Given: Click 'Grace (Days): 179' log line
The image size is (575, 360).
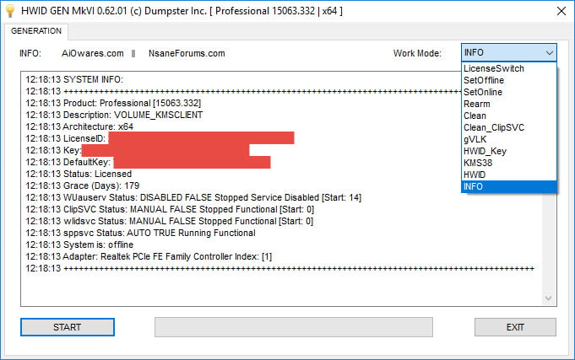Looking at the screenshot, I should [x=83, y=185].
